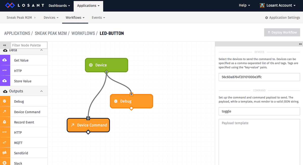Screen dimensions: 303x165
Task: Click the Device Command arrow icon in palette
Action: pos(5,112)
